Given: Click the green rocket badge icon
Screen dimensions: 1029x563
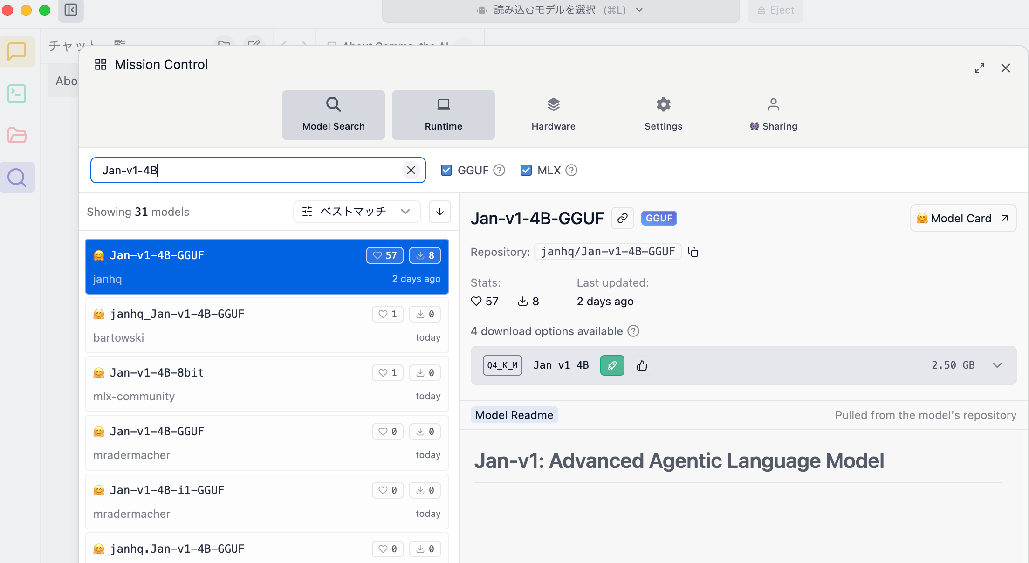Looking at the screenshot, I should 612,365.
